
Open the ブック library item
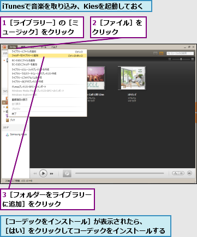tap(10, 120)
